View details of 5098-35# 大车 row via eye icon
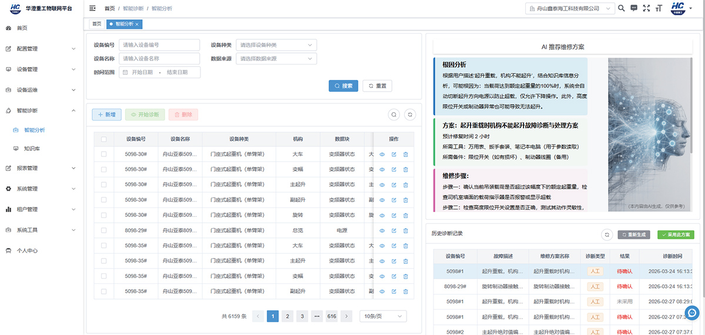Screen dimensions: 705x335 click(x=382, y=246)
